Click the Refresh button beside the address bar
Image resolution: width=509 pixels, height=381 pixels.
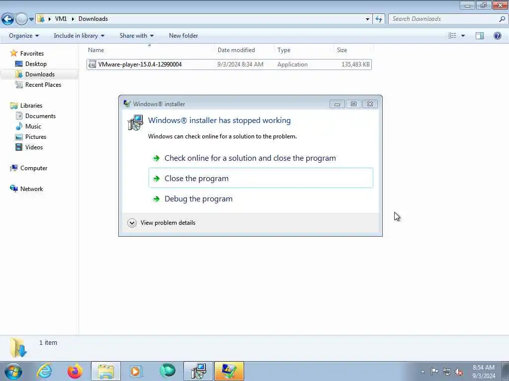[x=379, y=19]
